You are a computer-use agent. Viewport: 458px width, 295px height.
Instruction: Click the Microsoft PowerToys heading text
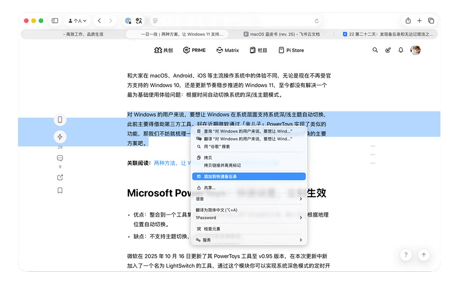159,193
